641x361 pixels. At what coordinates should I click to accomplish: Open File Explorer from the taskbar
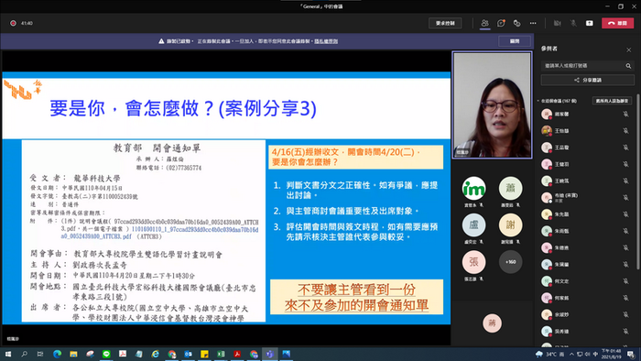(73, 354)
